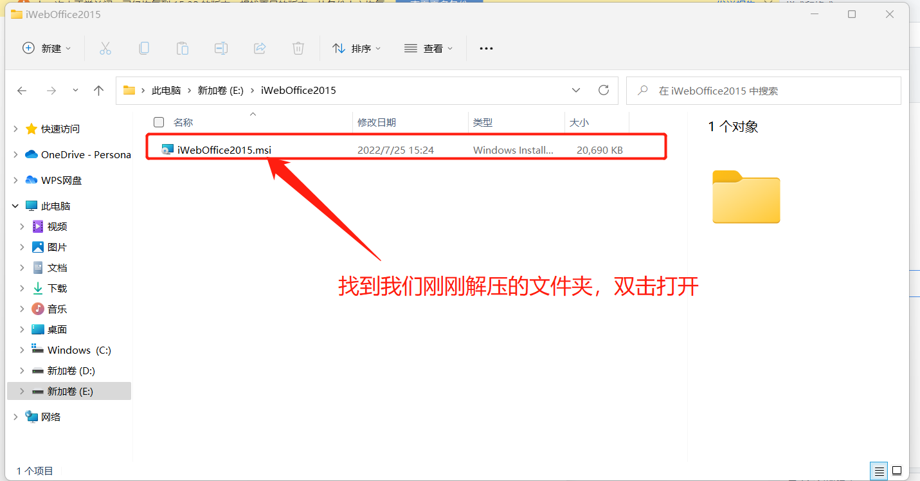Open the 查看 view menu
Viewport: 920px width, 481px height.
point(429,48)
